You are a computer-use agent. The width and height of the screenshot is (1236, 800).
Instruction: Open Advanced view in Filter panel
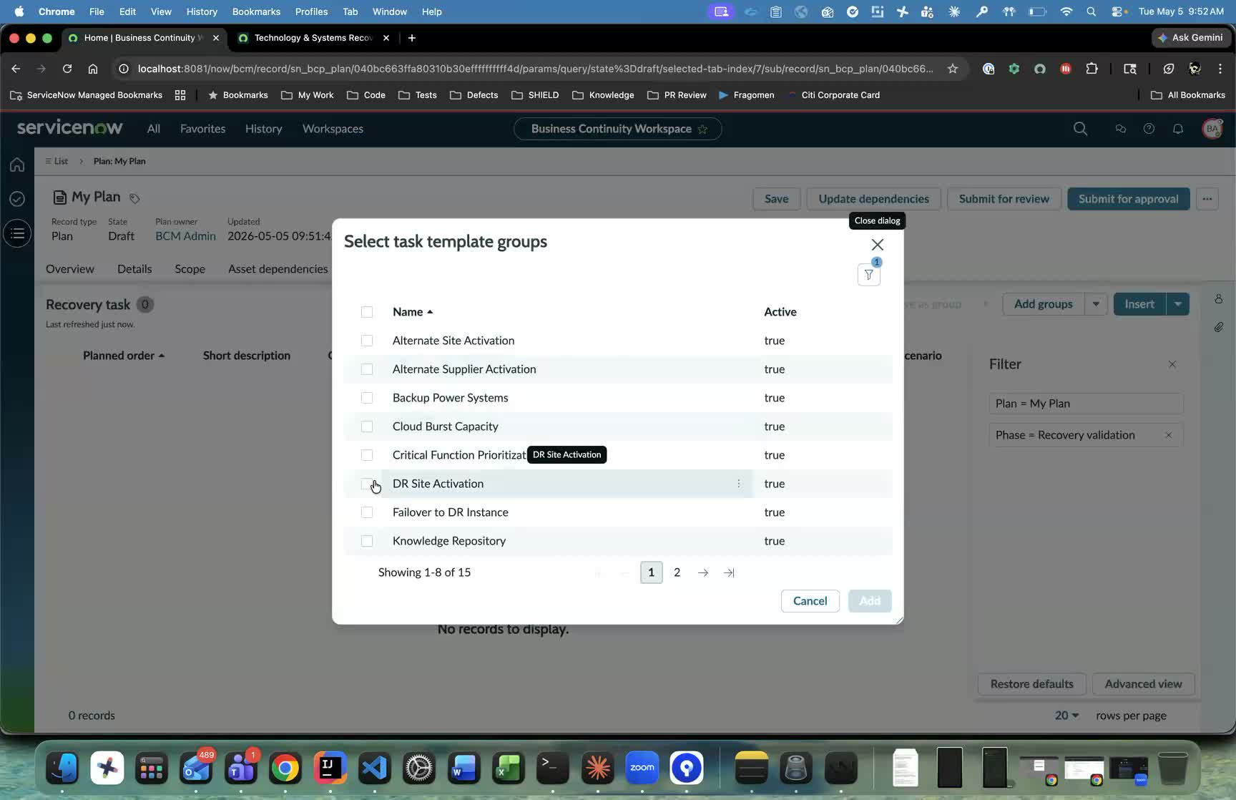[x=1143, y=684]
